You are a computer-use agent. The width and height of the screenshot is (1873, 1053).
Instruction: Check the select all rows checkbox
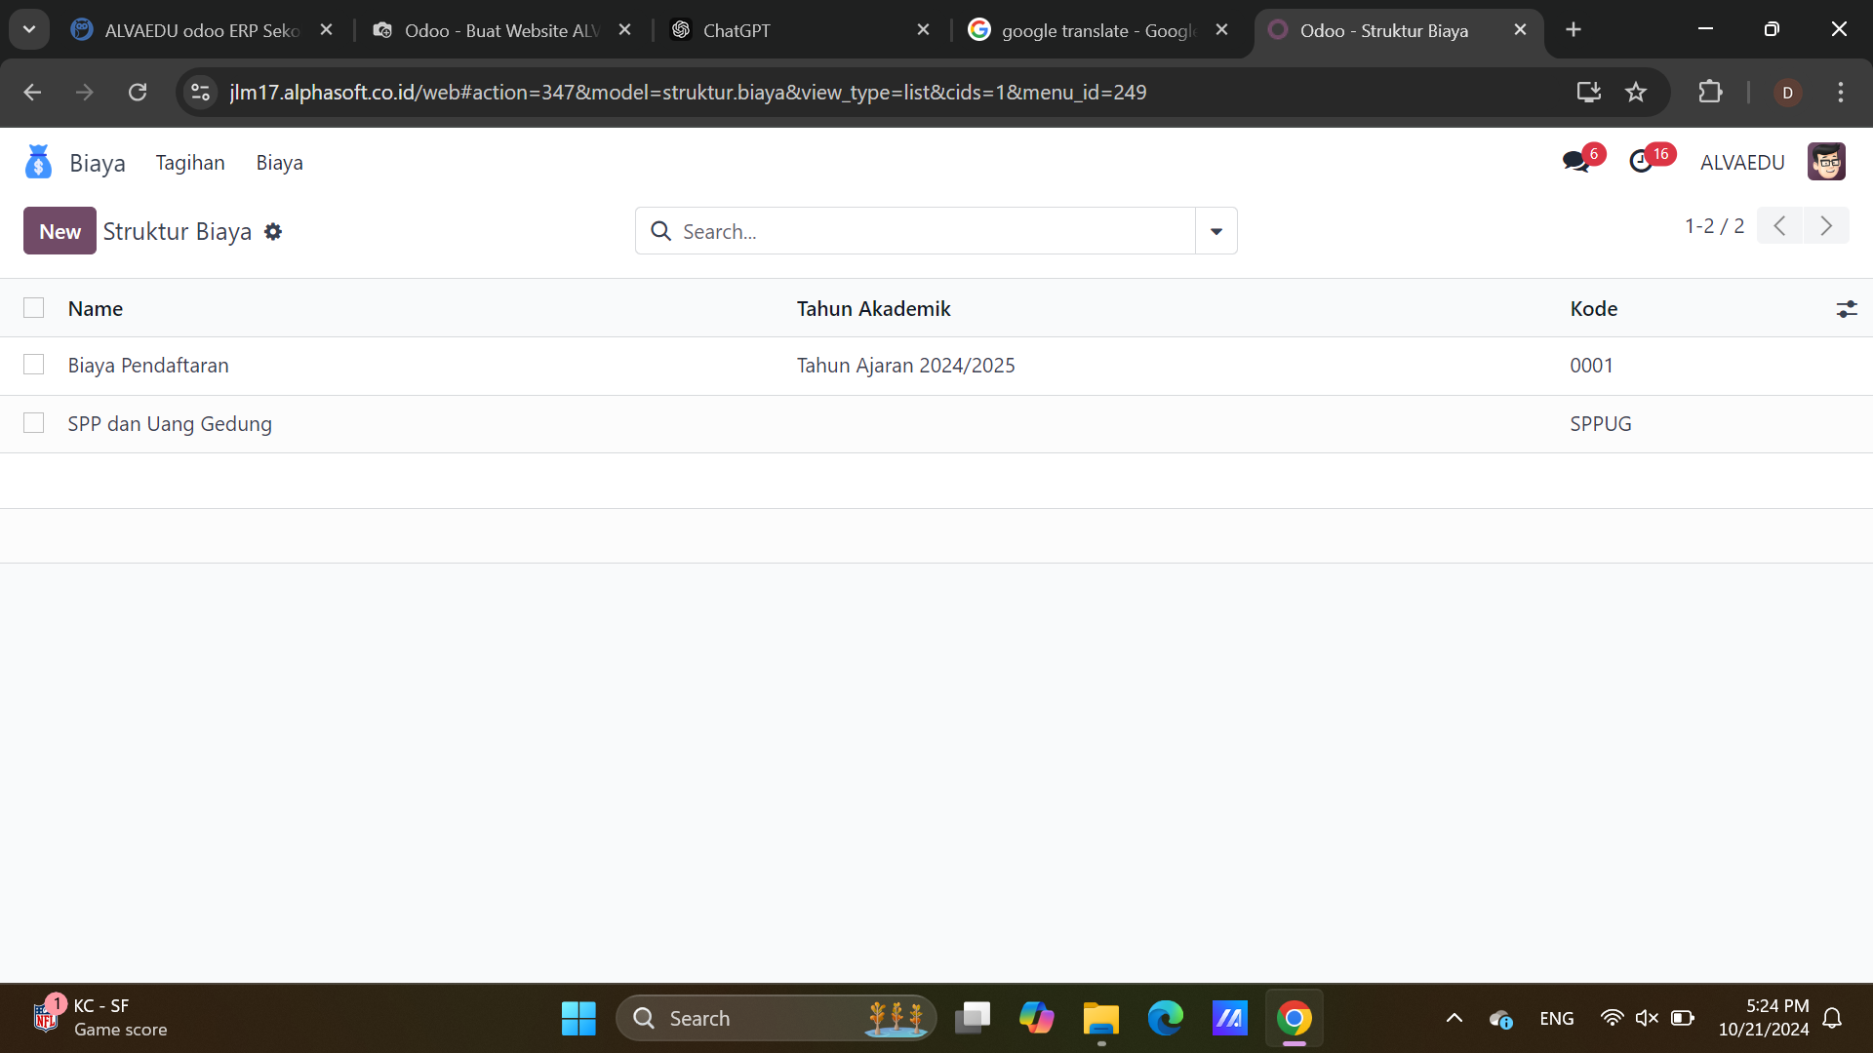point(34,308)
